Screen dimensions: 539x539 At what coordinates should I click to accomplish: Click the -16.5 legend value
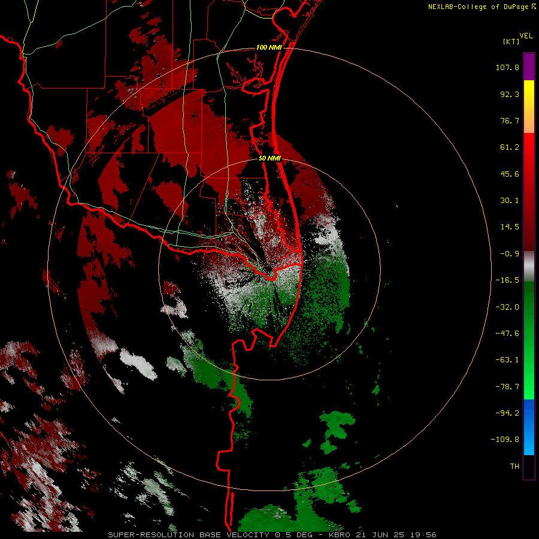(x=507, y=280)
